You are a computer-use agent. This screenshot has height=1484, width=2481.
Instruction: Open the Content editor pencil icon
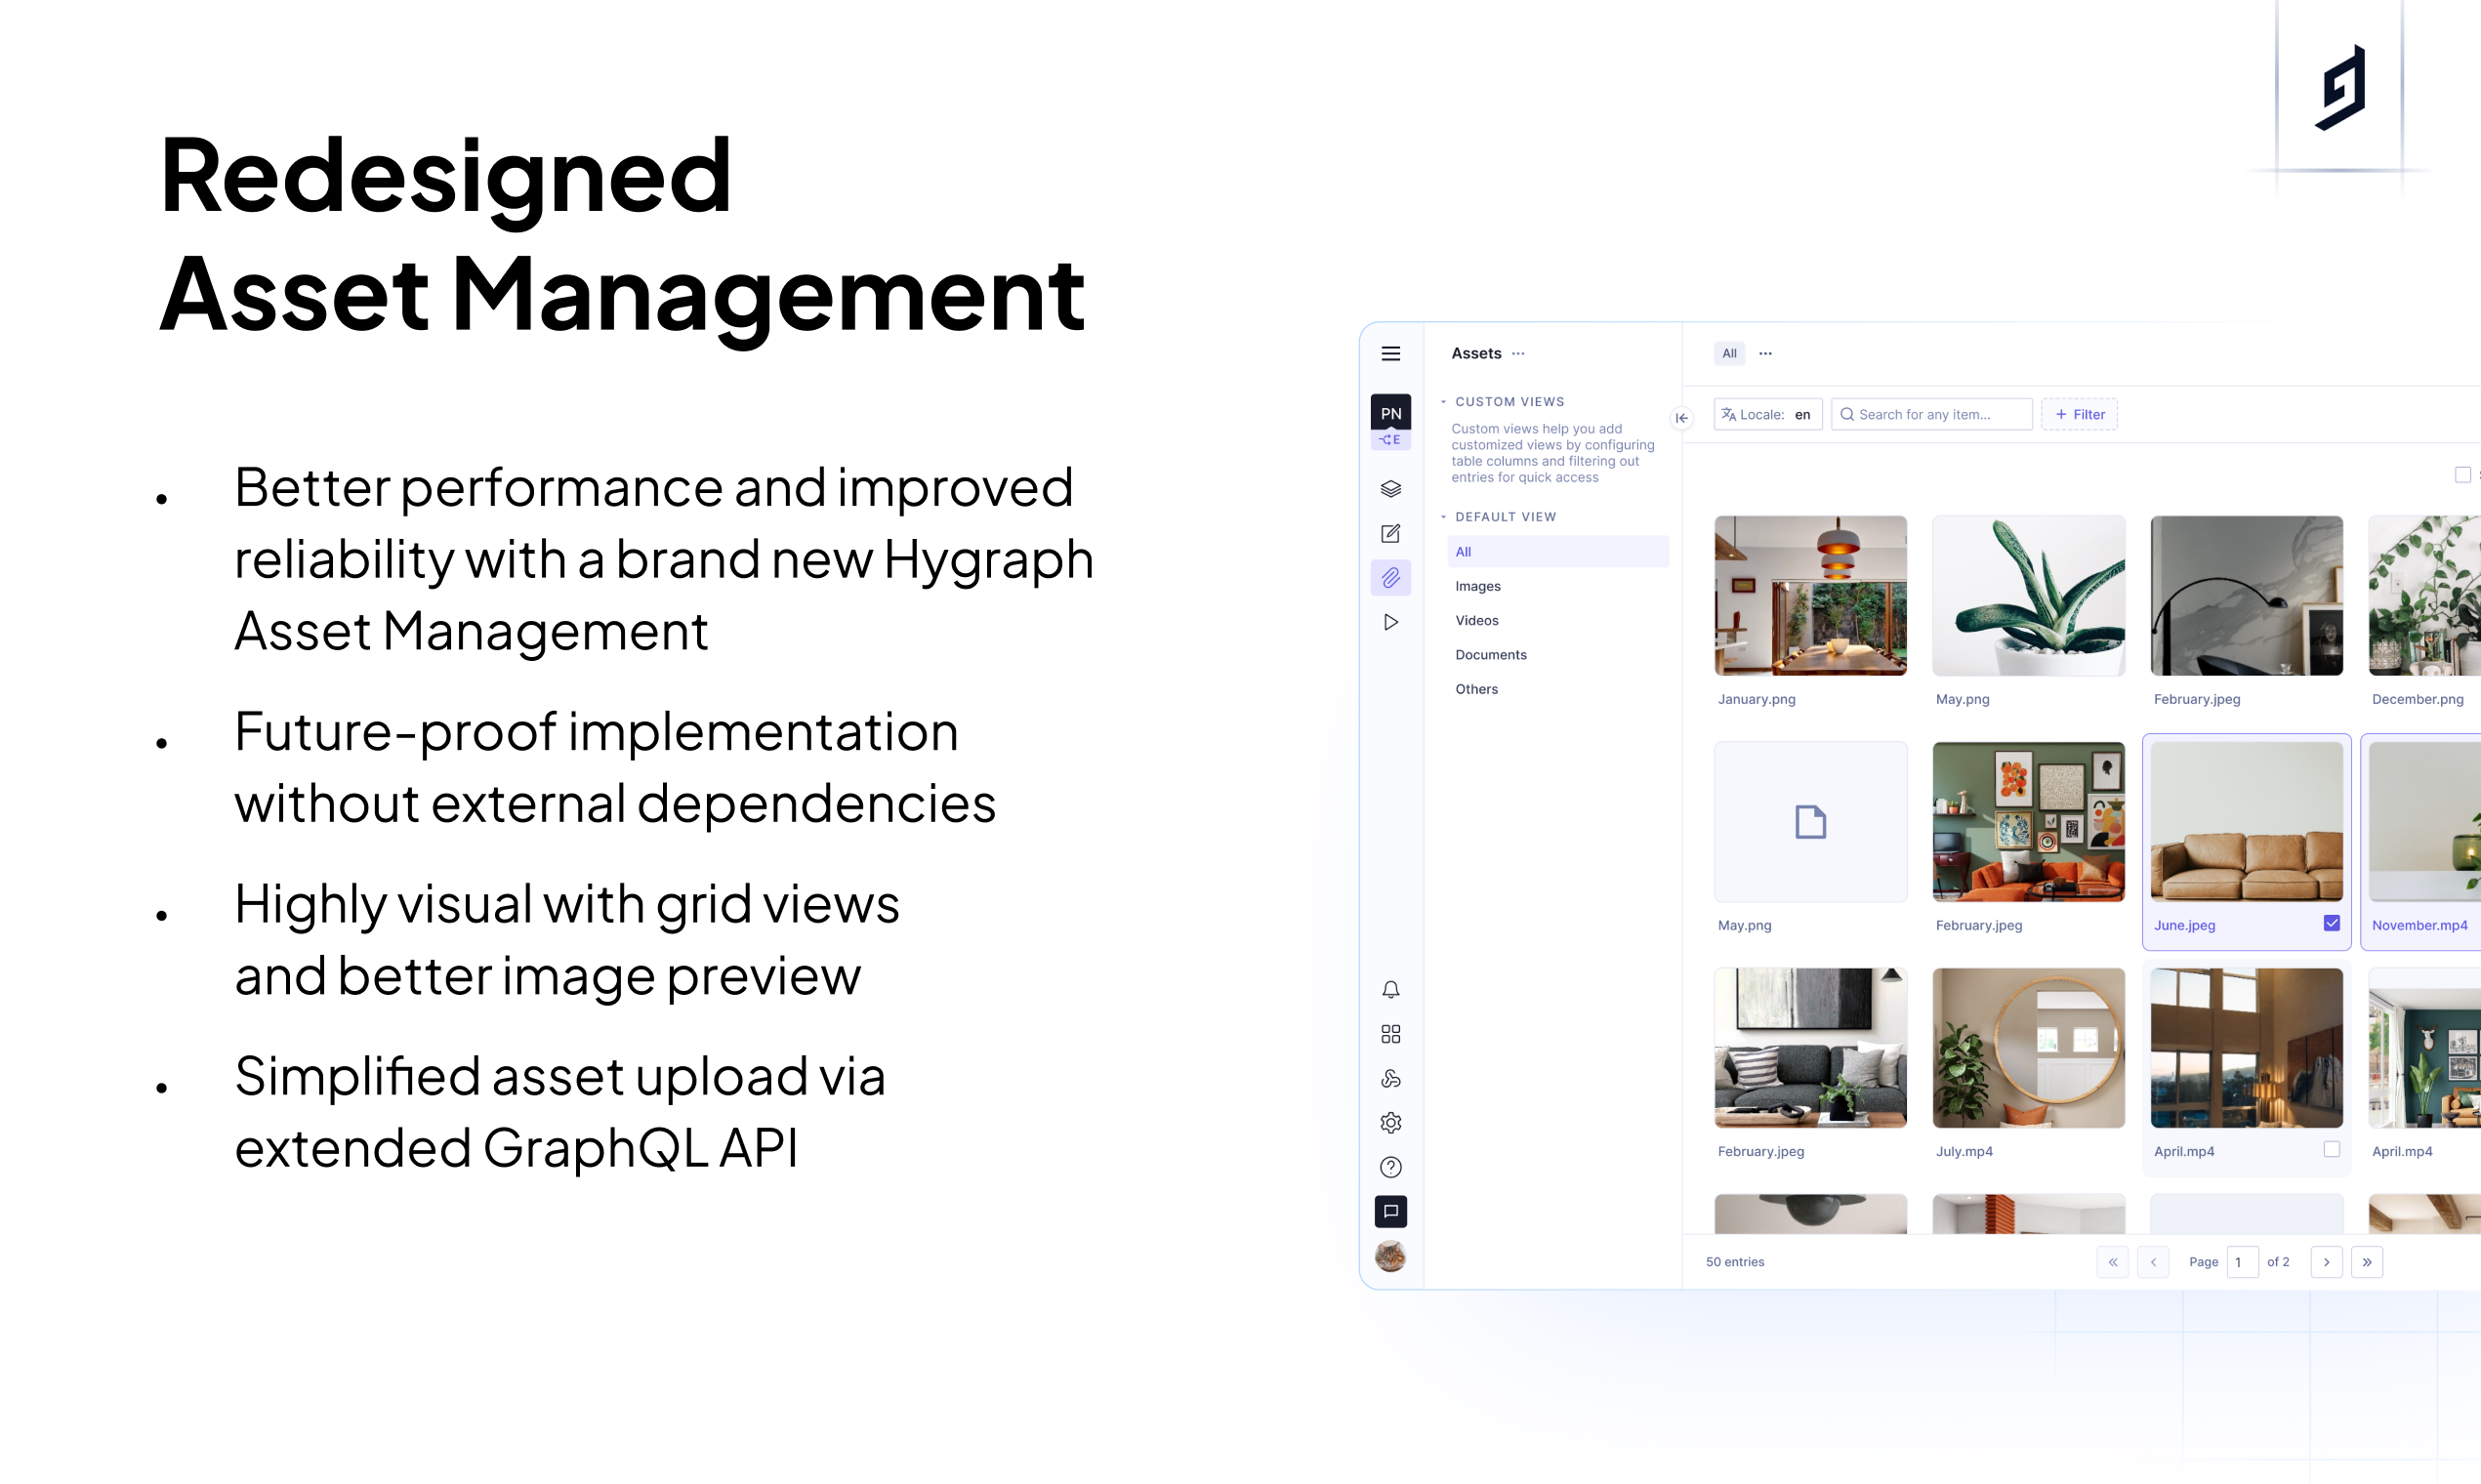click(1390, 534)
